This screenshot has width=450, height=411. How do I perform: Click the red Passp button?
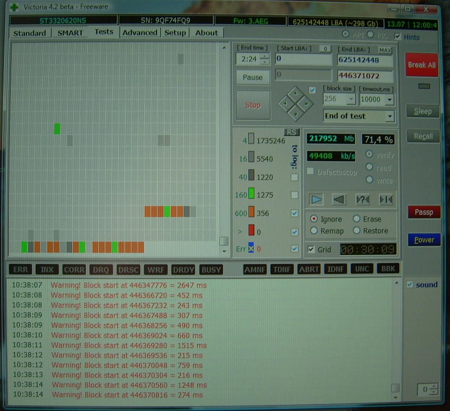tap(424, 212)
